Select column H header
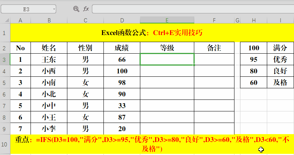Viewport: 294px width, 155px height. point(254,20)
